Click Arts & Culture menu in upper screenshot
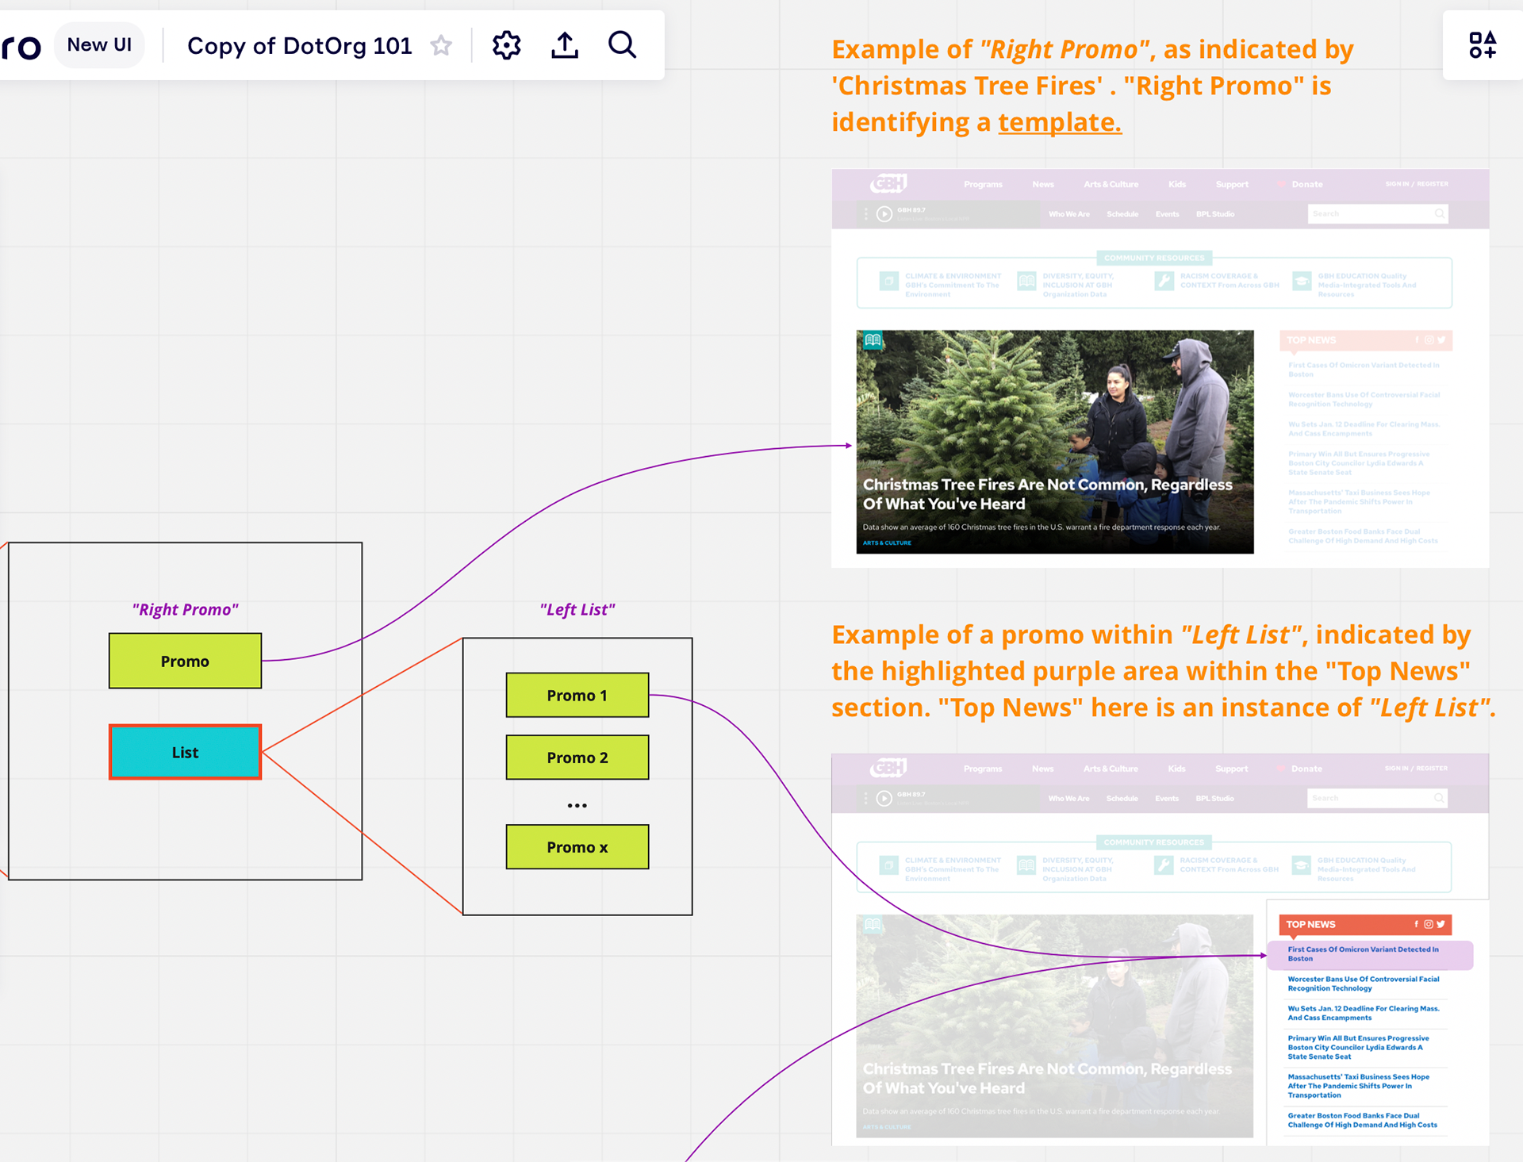Screen dimensions: 1523x1162 (x=1111, y=184)
